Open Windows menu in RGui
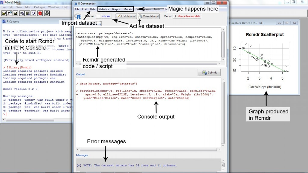This screenshot has width=308, height=173. tap(54, 7)
